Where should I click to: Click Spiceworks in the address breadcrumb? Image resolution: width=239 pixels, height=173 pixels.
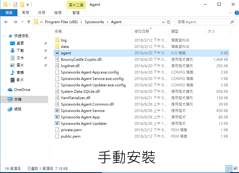point(94,22)
